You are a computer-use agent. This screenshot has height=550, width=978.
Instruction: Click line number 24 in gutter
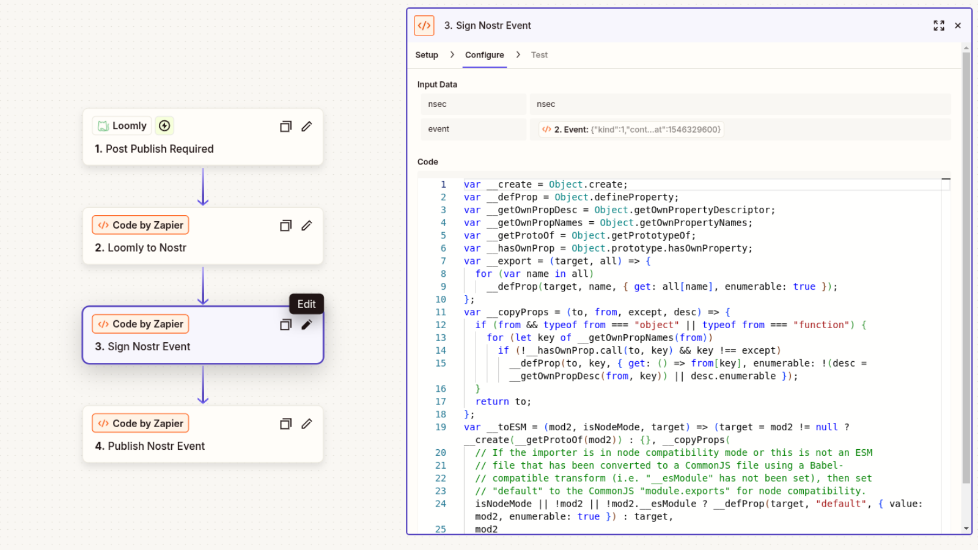441,504
